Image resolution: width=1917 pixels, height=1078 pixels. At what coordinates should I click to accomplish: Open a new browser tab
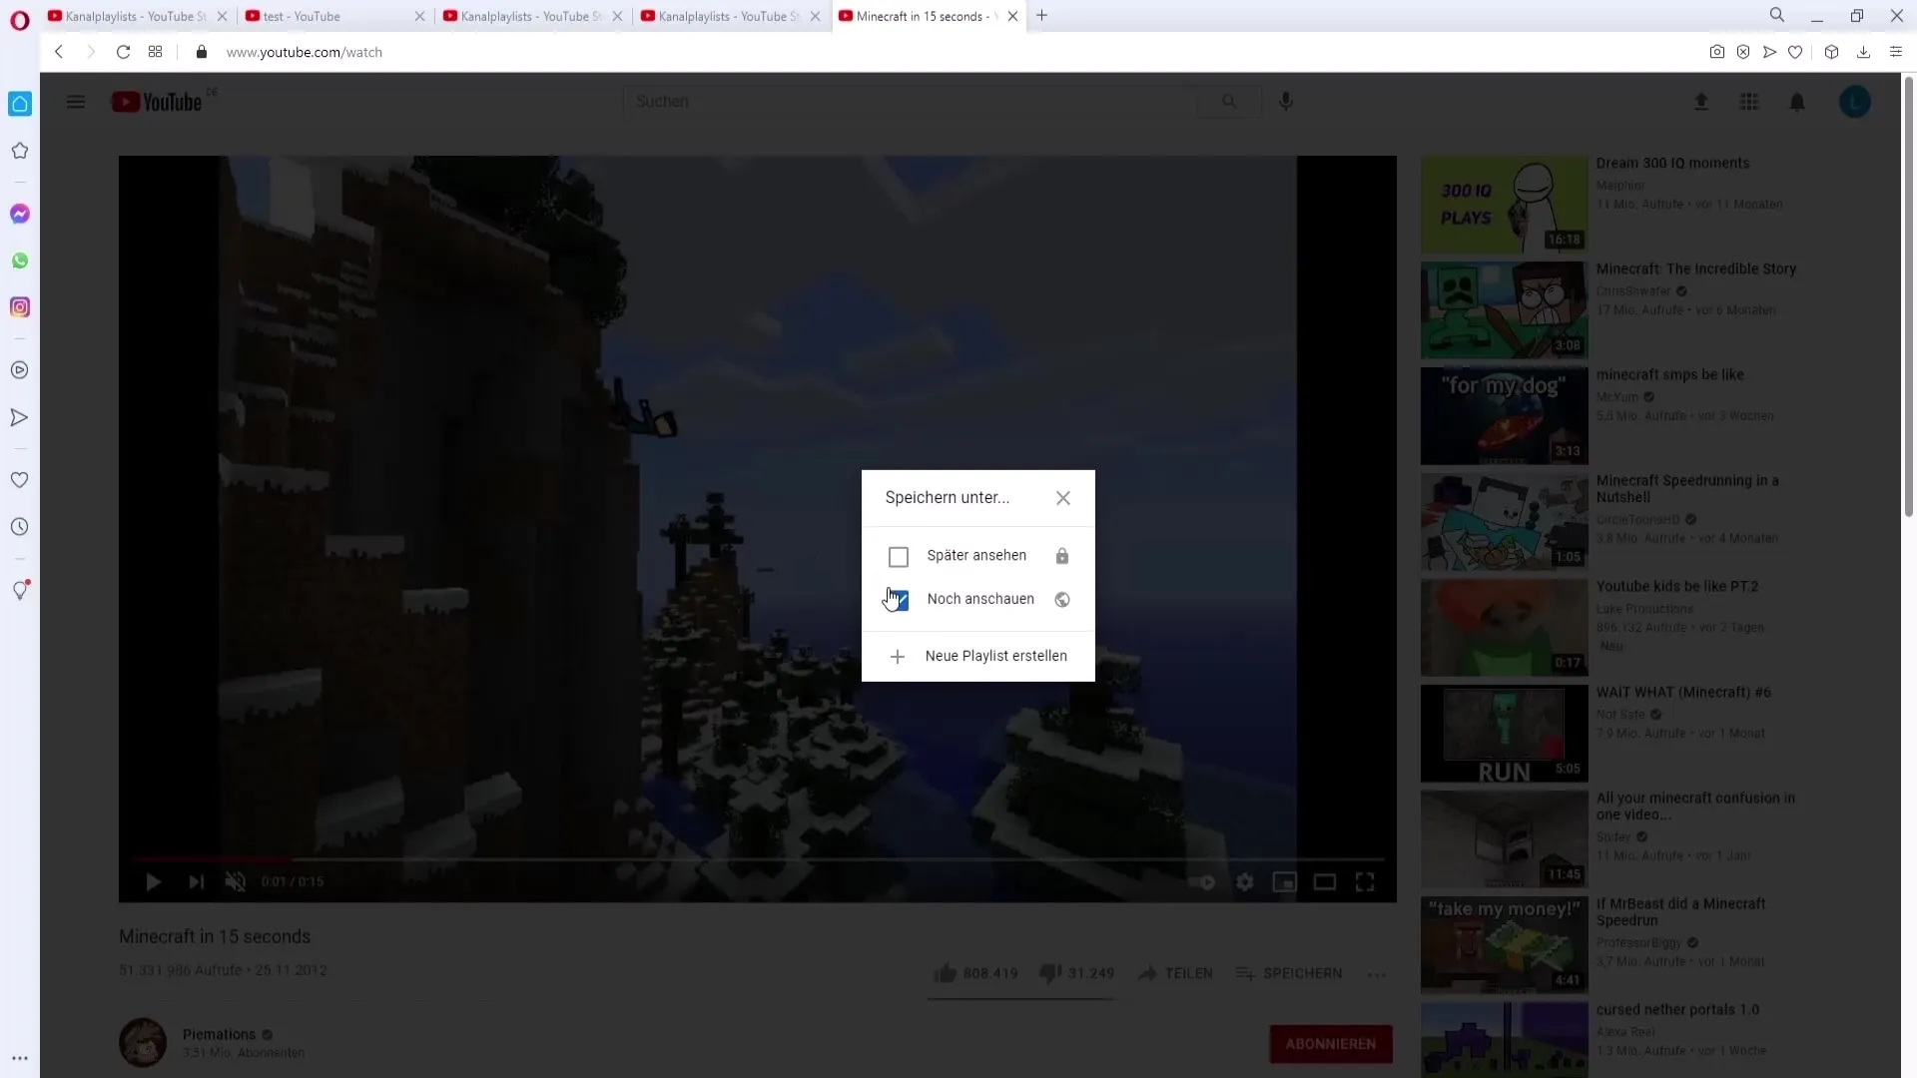point(1041,16)
